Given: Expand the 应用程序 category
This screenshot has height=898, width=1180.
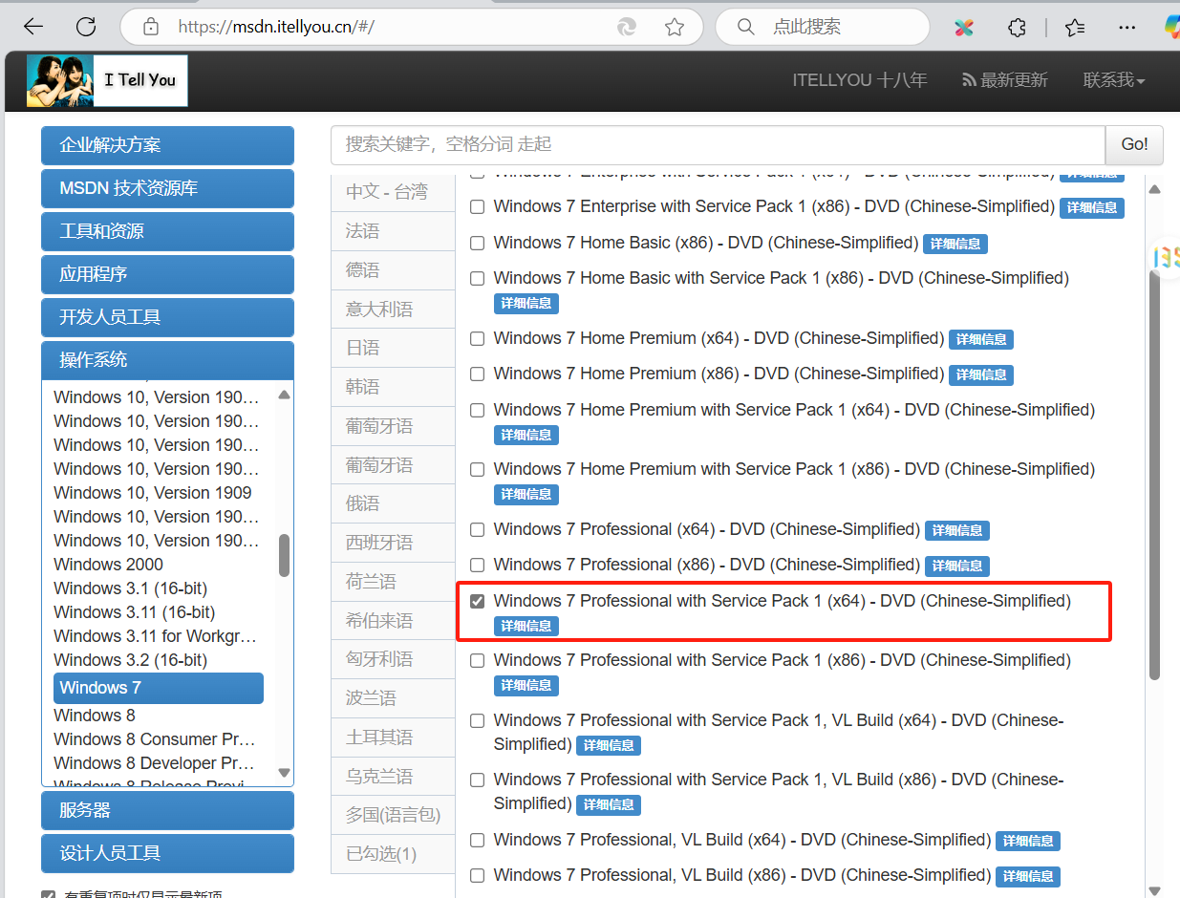Looking at the screenshot, I should pyautogui.click(x=167, y=274).
